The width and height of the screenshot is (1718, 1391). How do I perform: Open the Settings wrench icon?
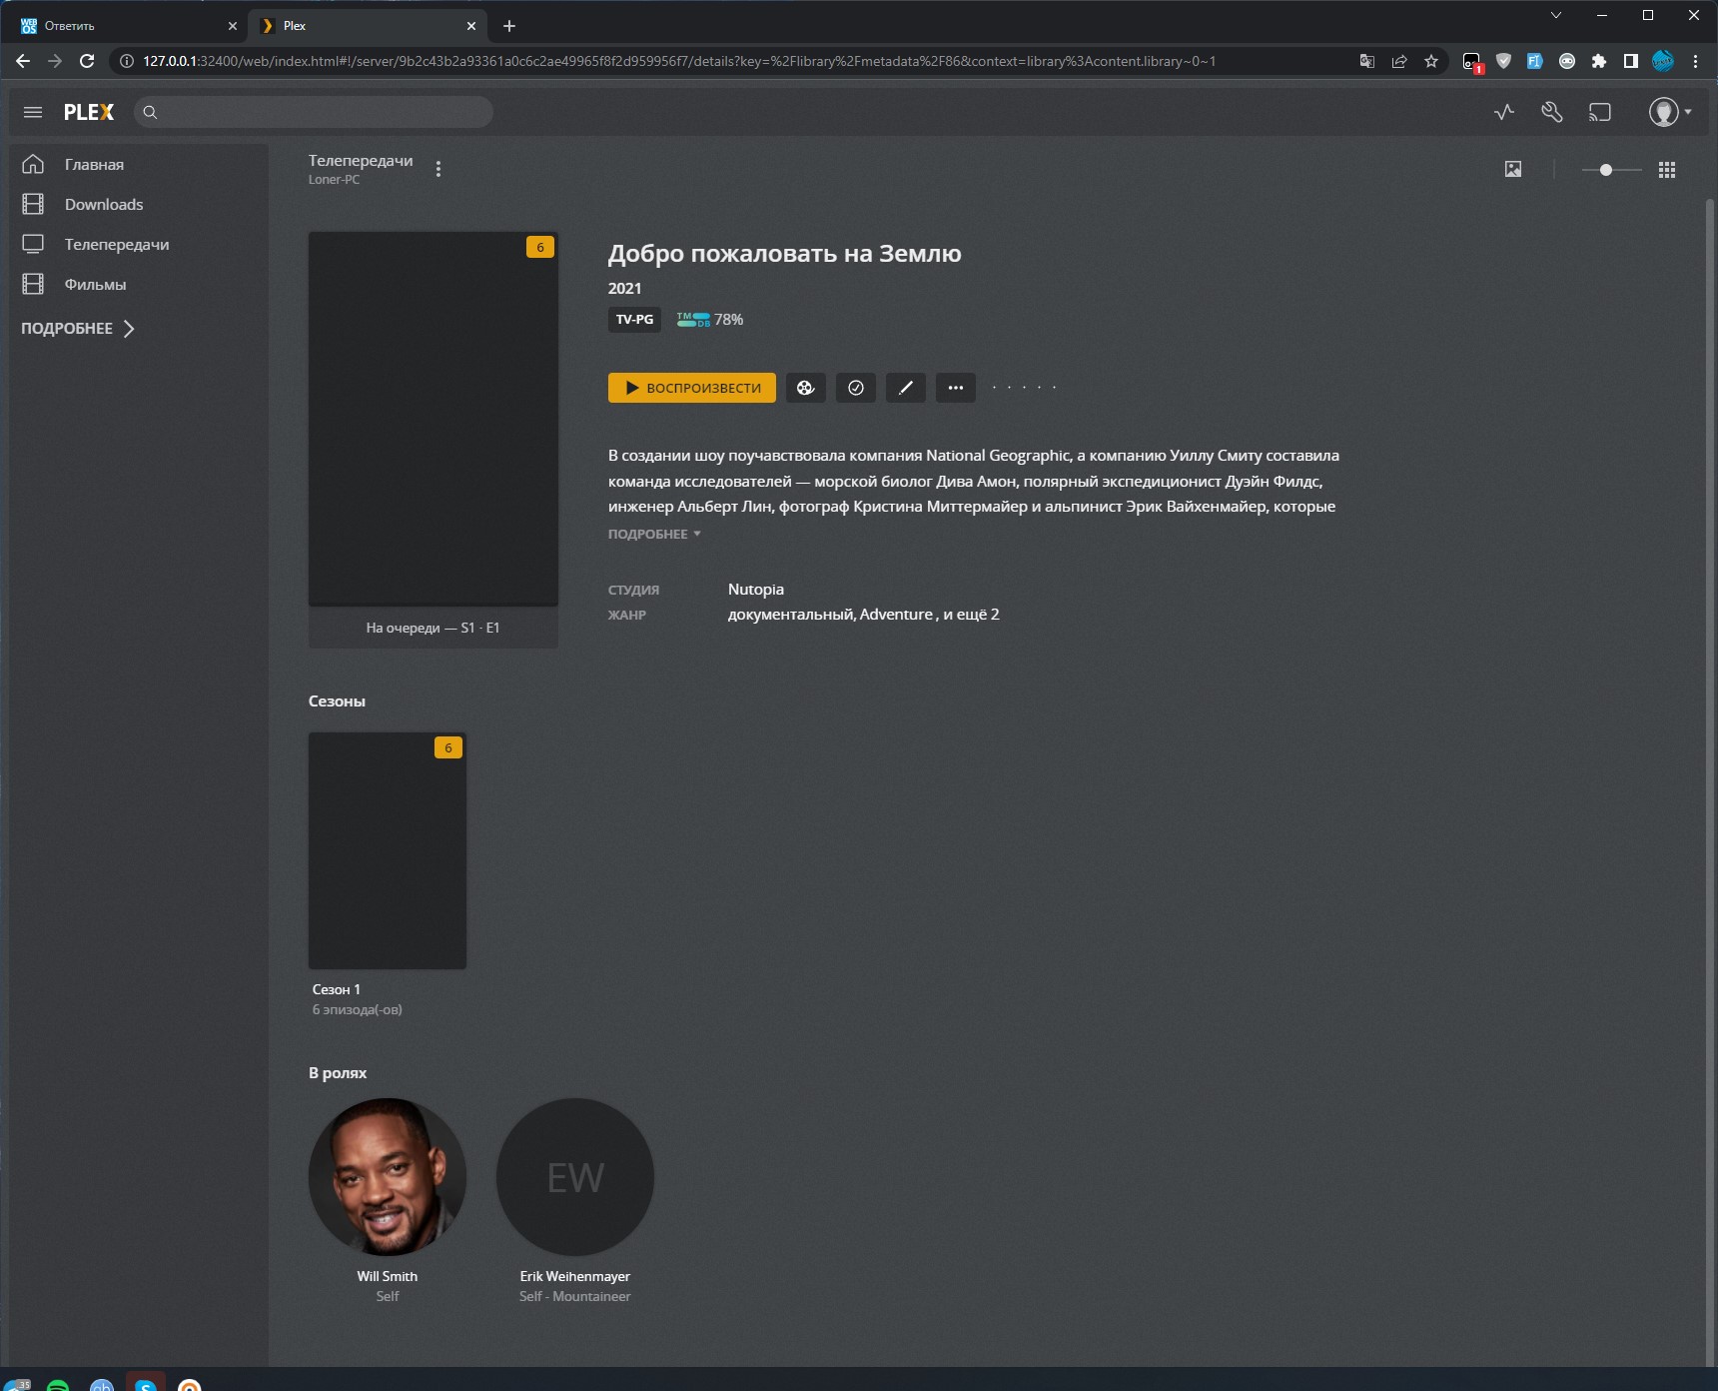click(x=1551, y=112)
